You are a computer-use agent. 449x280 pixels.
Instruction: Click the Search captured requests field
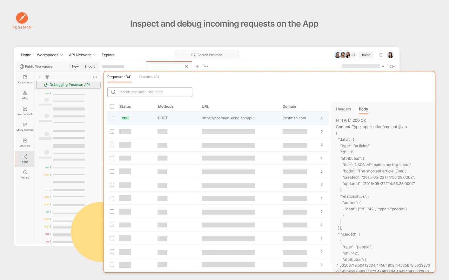(150, 92)
